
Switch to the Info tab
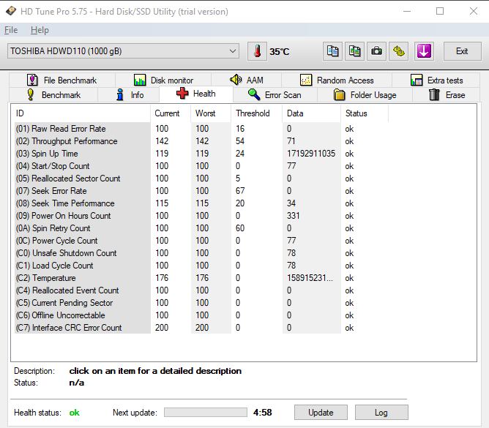(129, 95)
